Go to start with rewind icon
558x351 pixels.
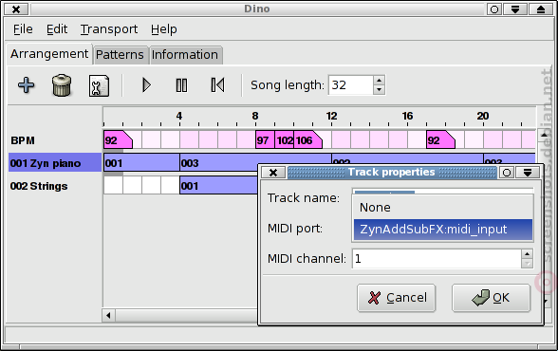click(x=217, y=85)
